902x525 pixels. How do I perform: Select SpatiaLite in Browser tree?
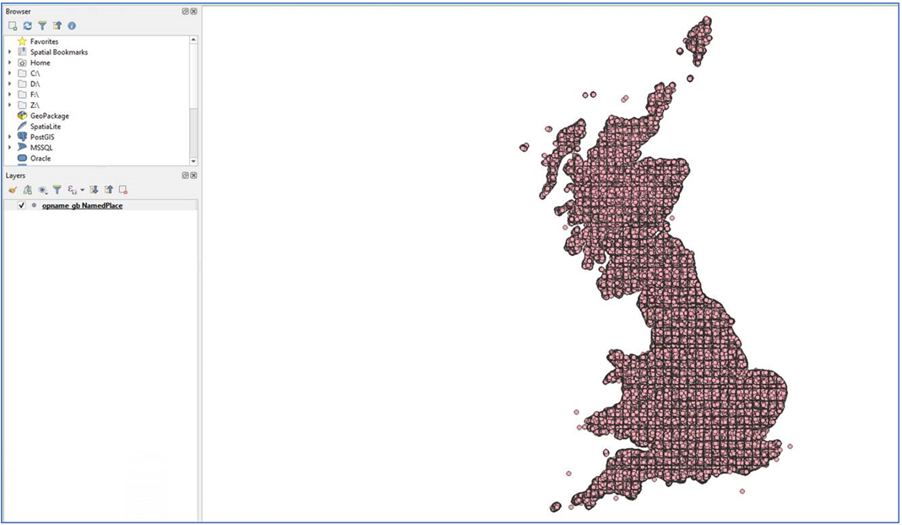click(x=46, y=127)
